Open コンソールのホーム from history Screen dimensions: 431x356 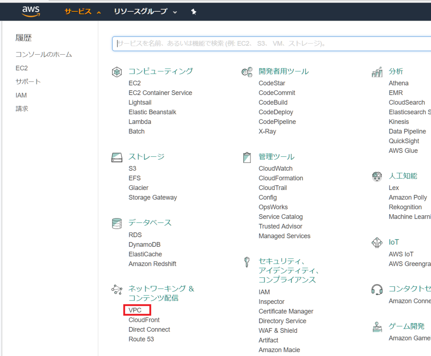44,54
